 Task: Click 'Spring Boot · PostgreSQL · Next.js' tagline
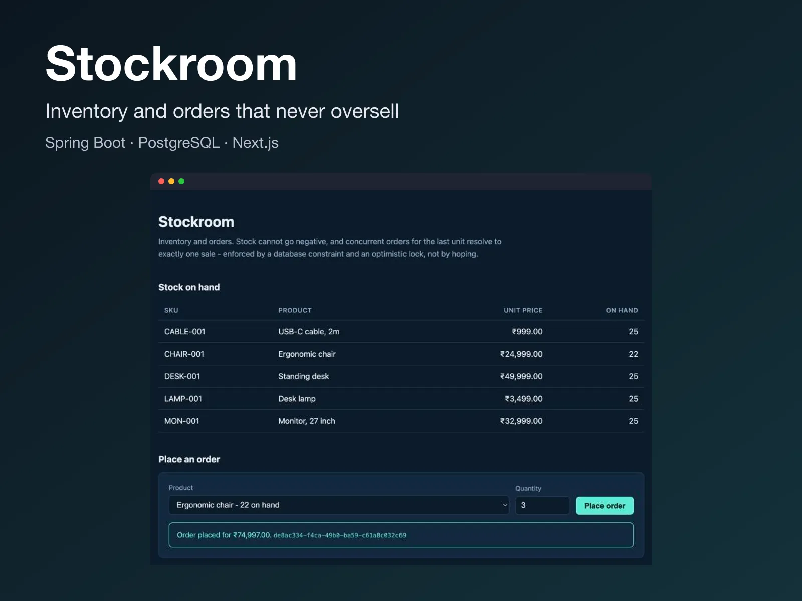point(161,143)
